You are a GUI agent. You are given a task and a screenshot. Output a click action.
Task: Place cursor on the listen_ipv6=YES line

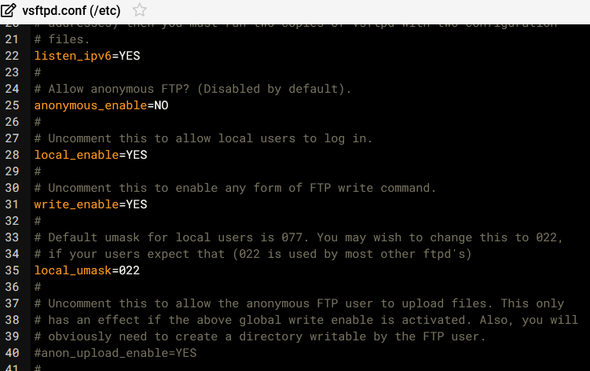87,56
